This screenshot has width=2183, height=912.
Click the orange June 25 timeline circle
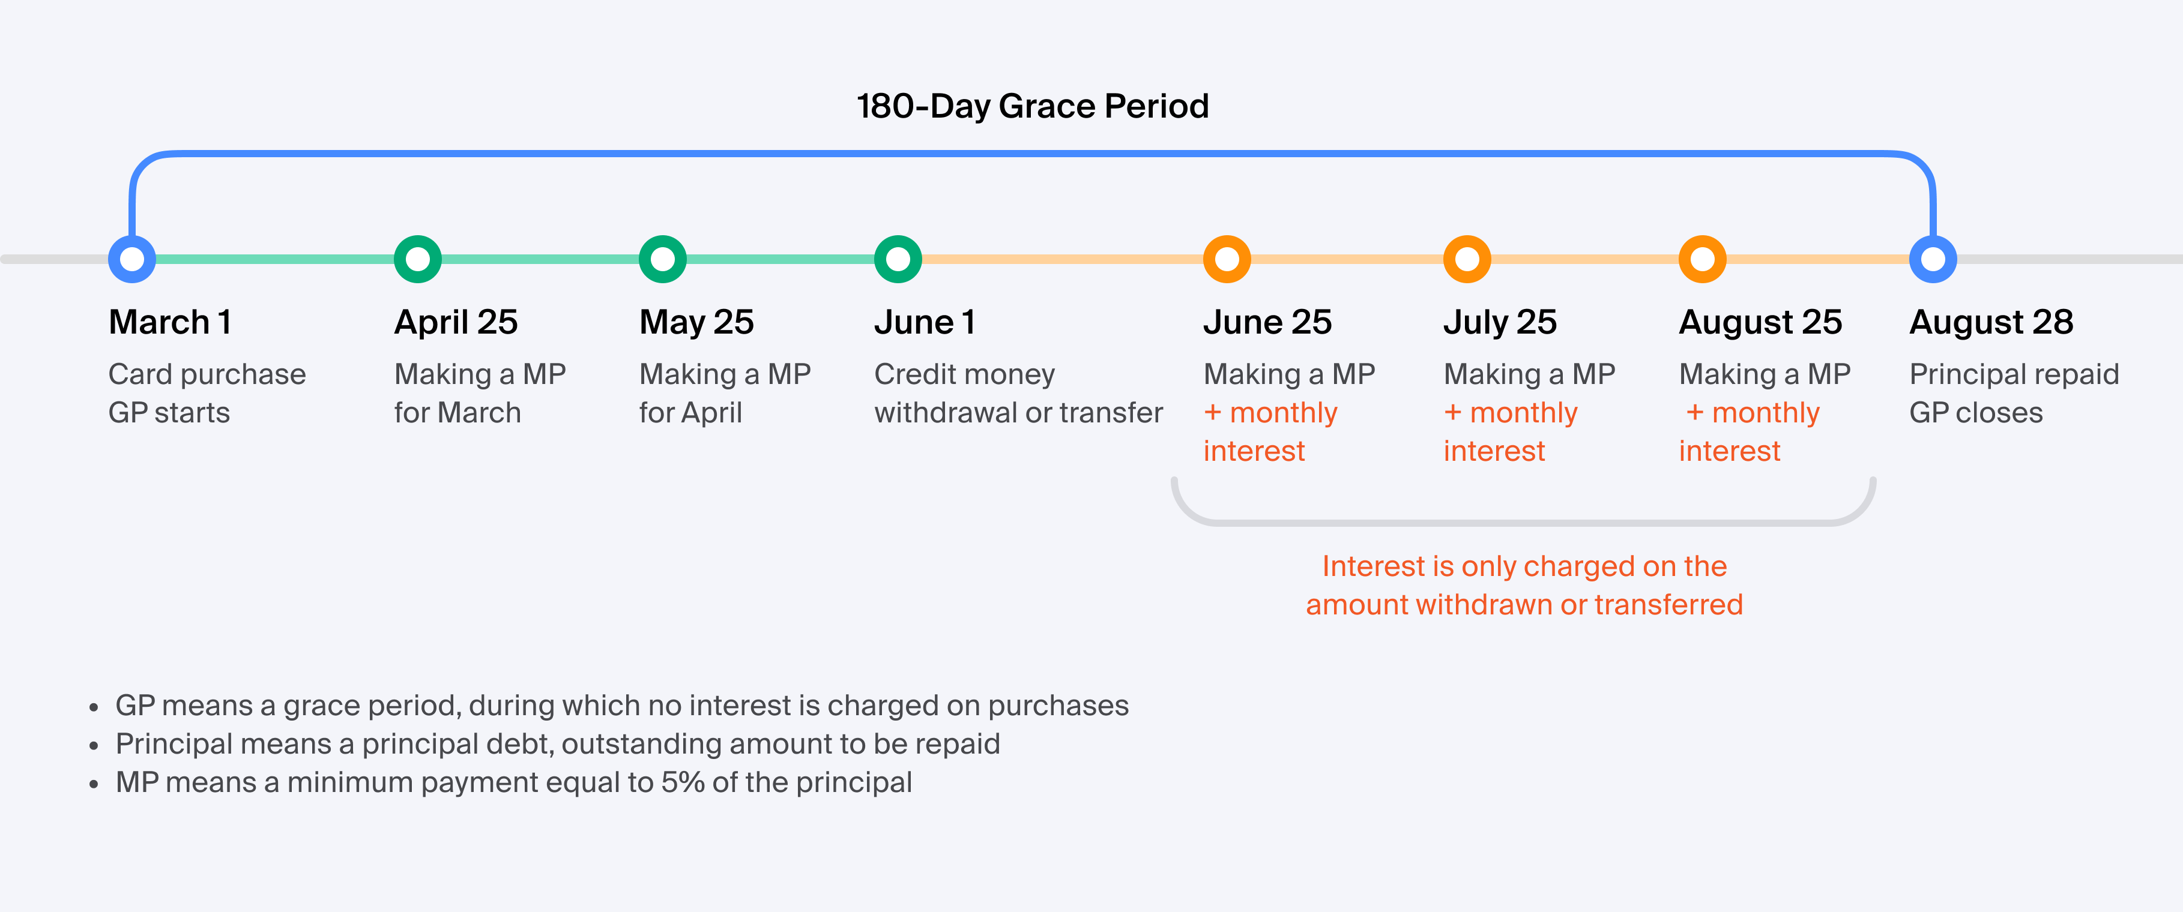point(1227,259)
